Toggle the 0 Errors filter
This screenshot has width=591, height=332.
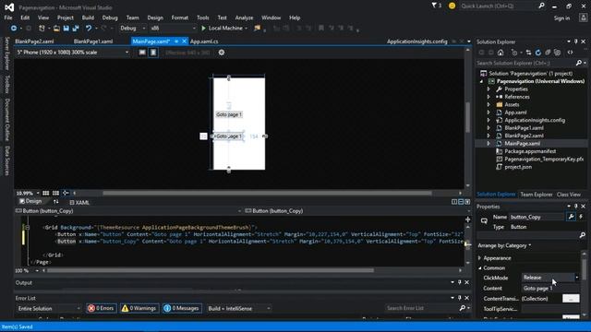[x=102, y=308]
